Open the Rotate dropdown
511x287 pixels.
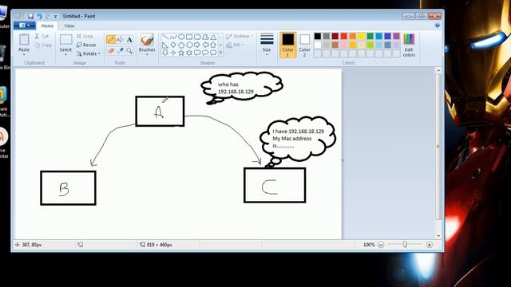(89, 53)
